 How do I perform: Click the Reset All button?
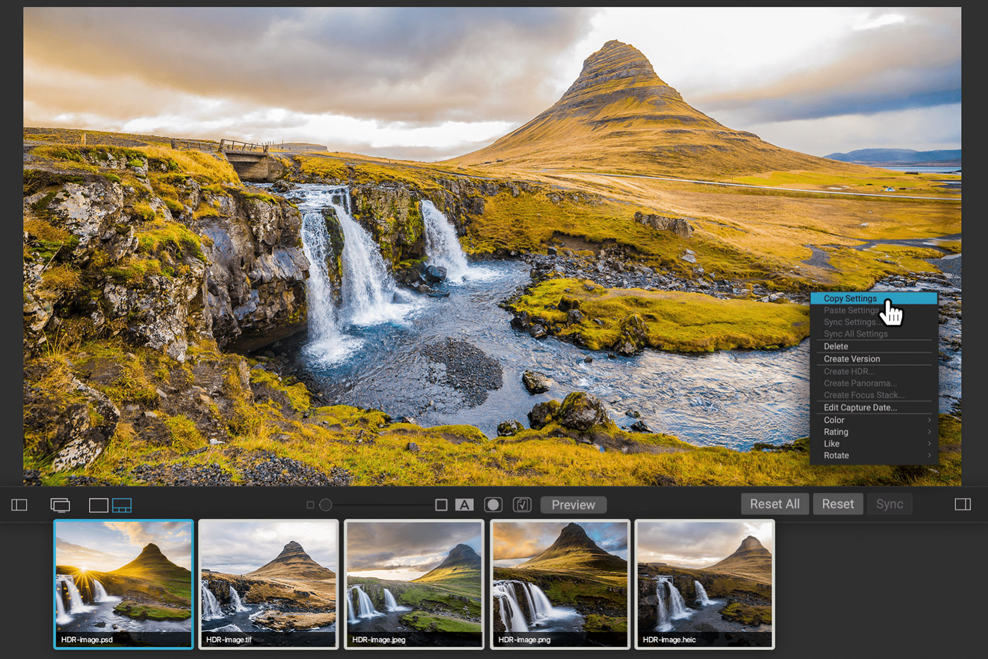coord(774,504)
